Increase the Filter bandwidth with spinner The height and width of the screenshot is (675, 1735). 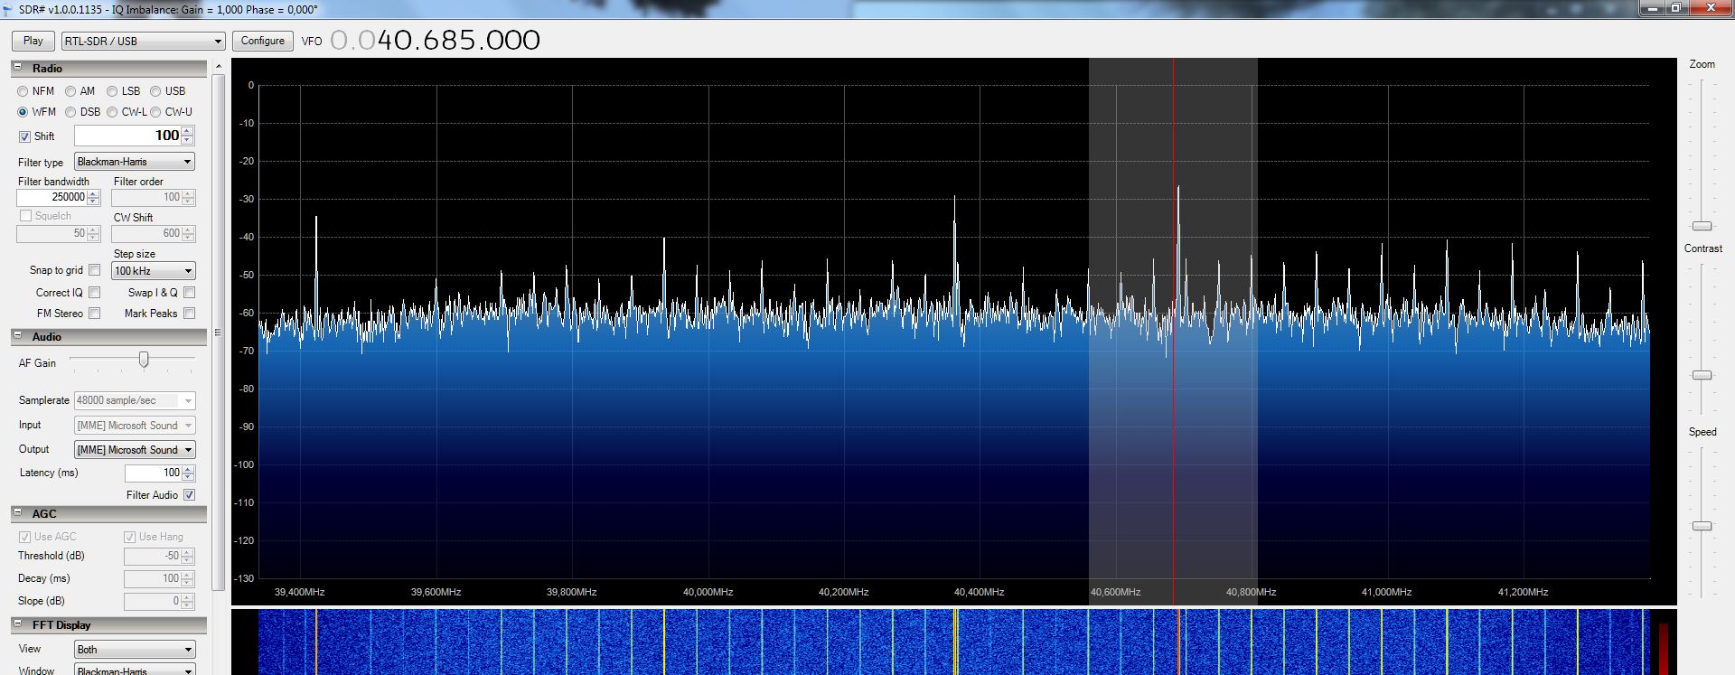pyautogui.click(x=93, y=193)
